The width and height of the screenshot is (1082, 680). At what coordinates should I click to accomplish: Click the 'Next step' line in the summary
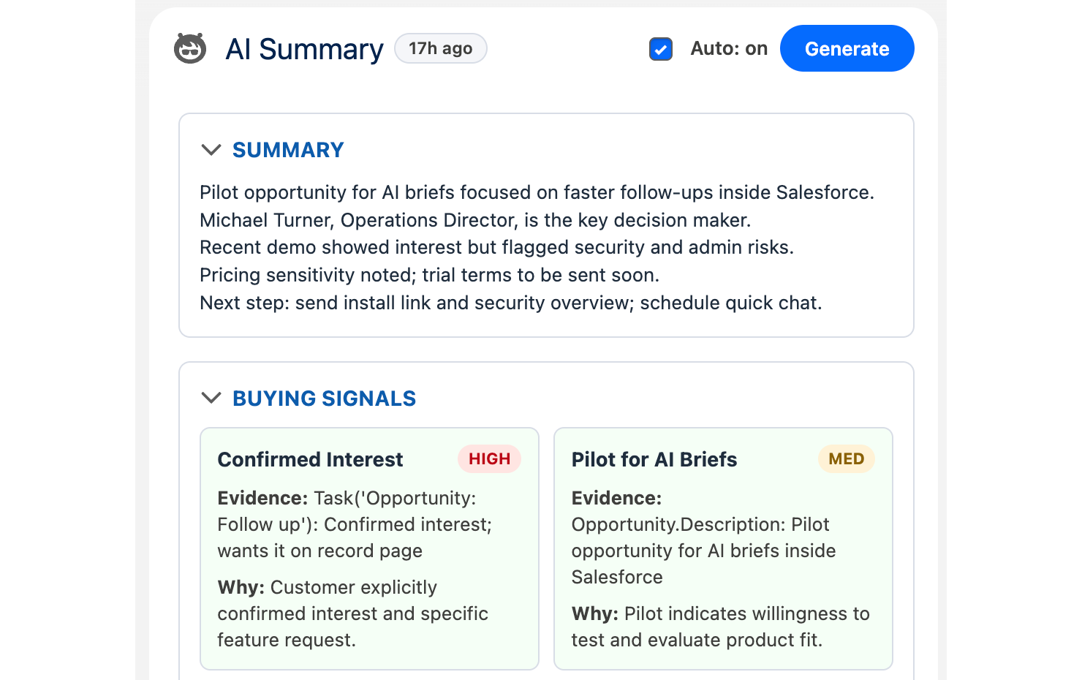pyautogui.click(x=510, y=302)
